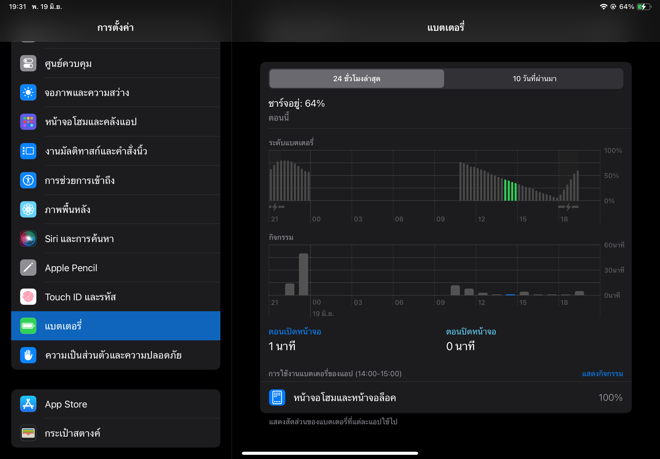This screenshot has width=660, height=459.
Task: Tap the green highlighted battery level bars
Action: (x=510, y=190)
